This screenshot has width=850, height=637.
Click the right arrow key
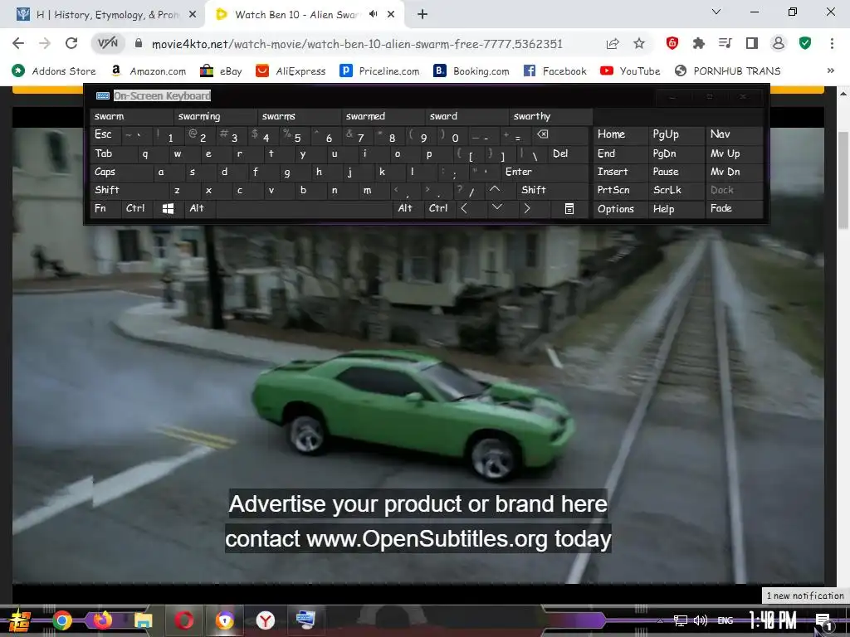527,208
